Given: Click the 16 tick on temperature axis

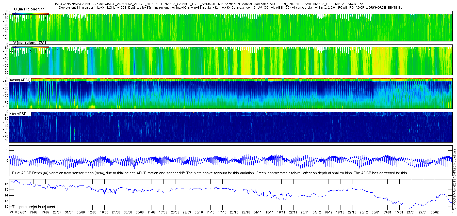Looking at the screenshot, I should [x=6, y=184].
